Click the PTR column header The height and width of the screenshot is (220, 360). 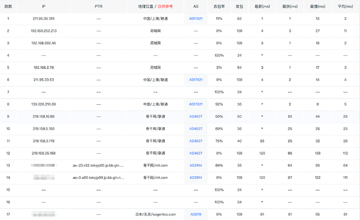(x=99, y=6)
